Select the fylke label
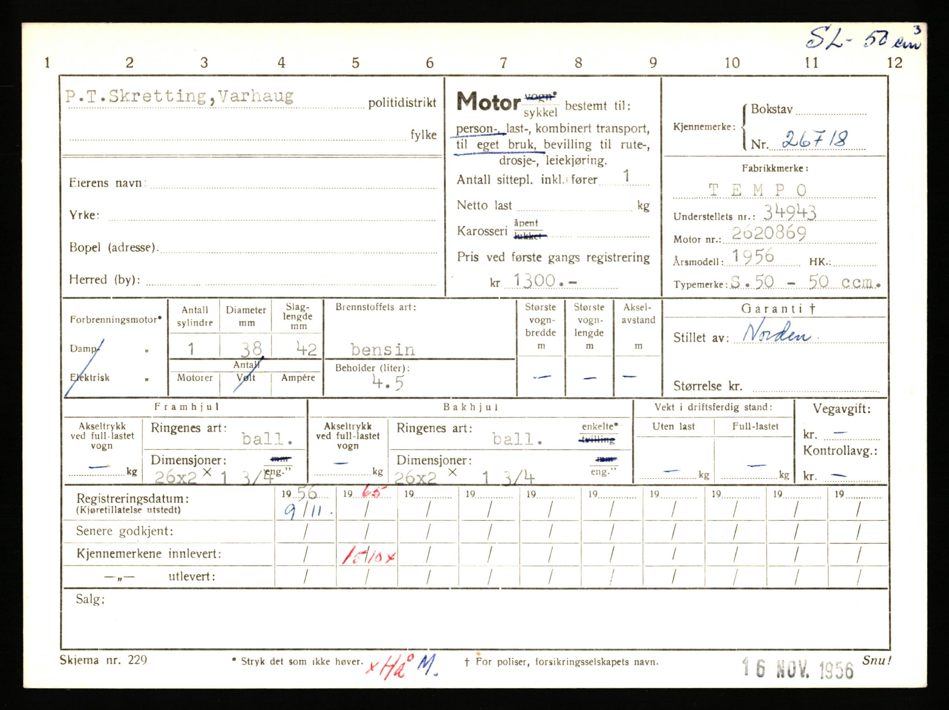The width and height of the screenshot is (949, 710). click(x=424, y=135)
